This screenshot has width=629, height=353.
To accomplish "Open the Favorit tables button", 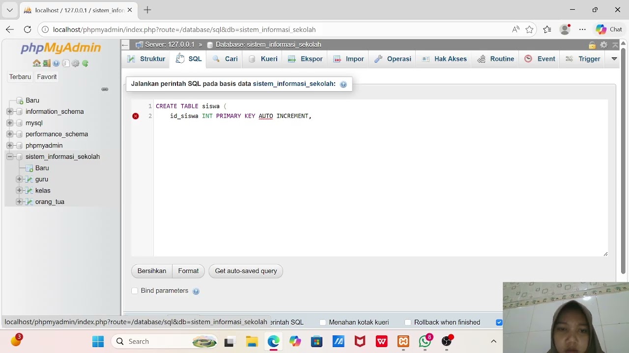I will (x=47, y=77).
